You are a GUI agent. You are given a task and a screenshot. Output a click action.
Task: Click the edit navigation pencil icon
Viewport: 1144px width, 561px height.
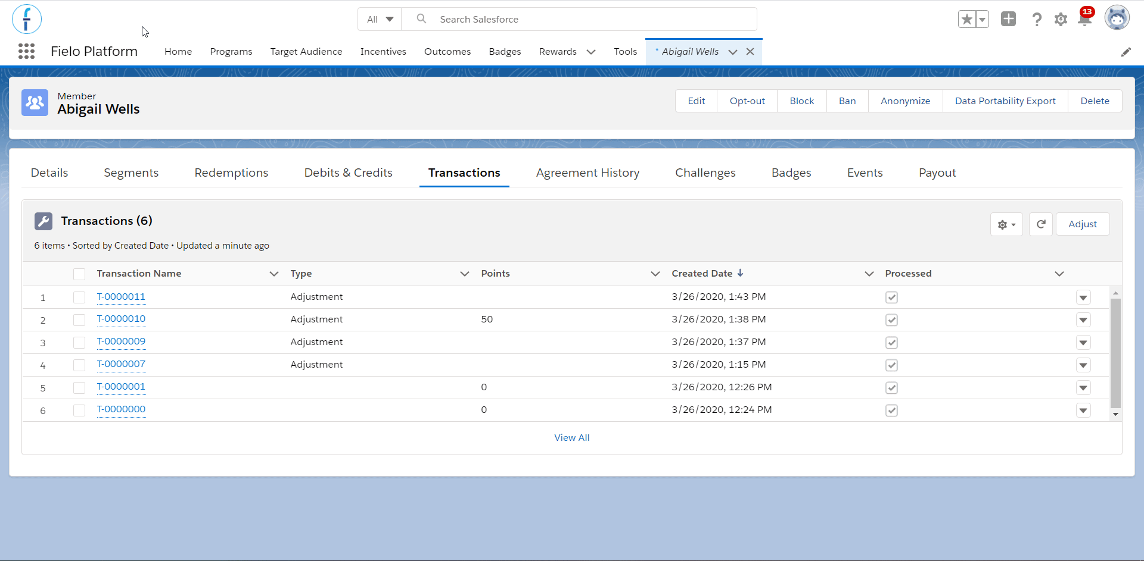tap(1126, 52)
